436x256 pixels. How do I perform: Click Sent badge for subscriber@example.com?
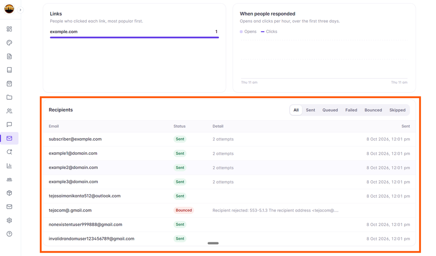180,139
